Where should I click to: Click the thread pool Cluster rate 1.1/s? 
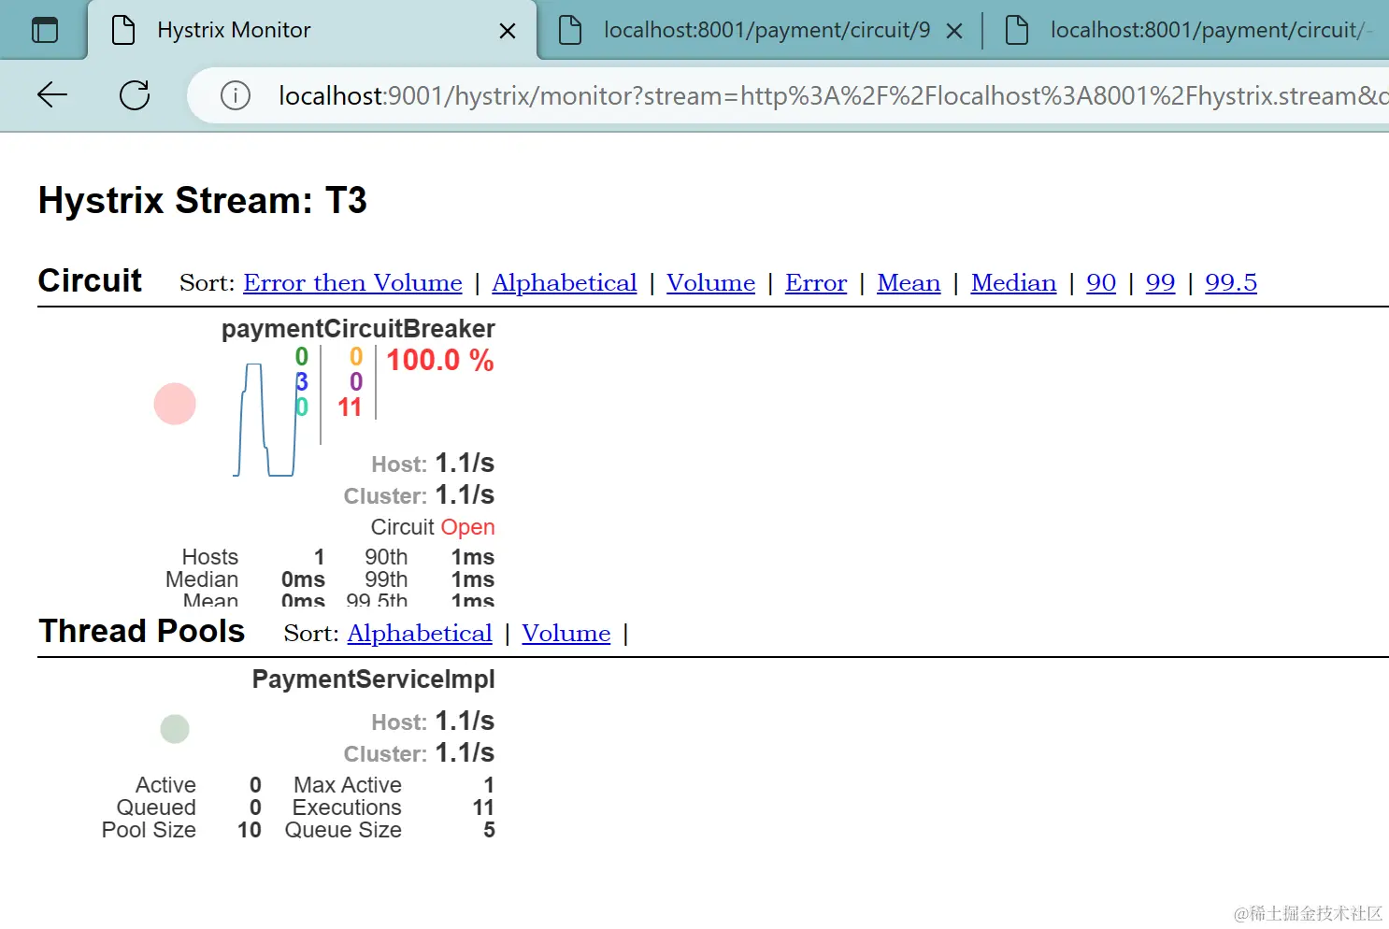[465, 752]
